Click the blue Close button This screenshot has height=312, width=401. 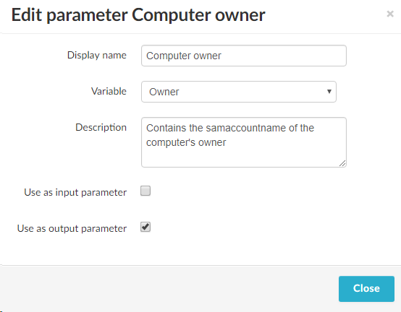366,289
